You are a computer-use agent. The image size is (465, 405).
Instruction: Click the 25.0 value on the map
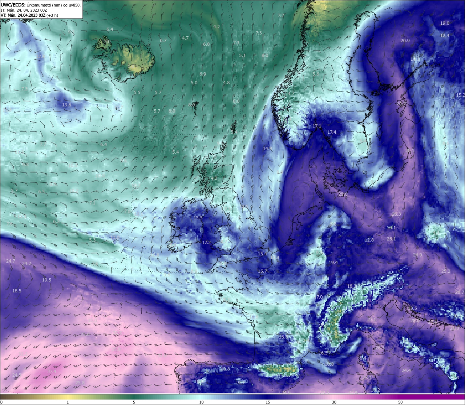pos(343,195)
